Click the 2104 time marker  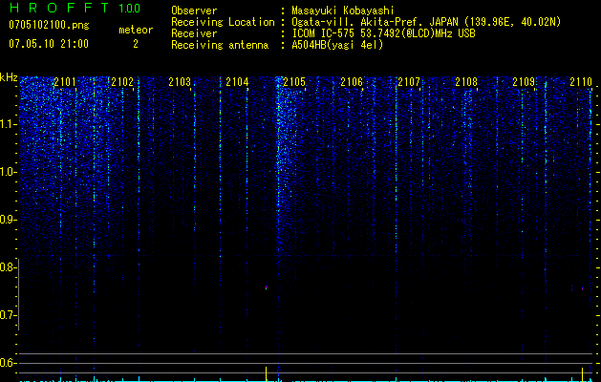tap(237, 81)
